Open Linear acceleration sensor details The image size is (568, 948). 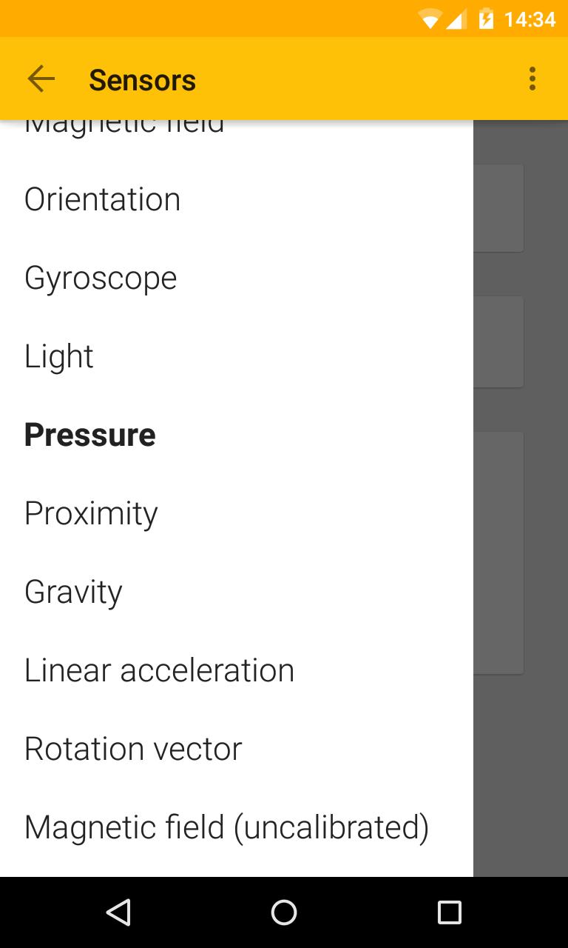[159, 670]
